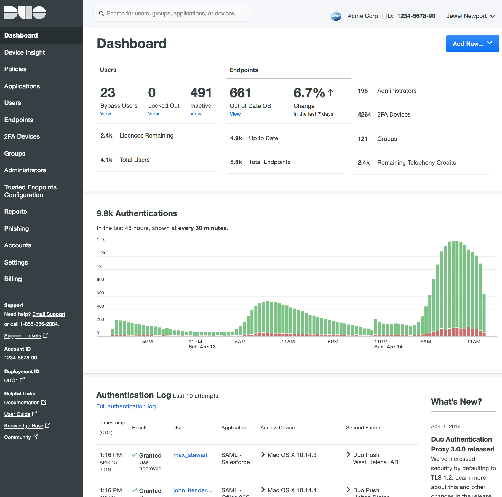Click the Duo logo in the sidebar
Viewport: 502px width, 497px height.
tap(25, 13)
